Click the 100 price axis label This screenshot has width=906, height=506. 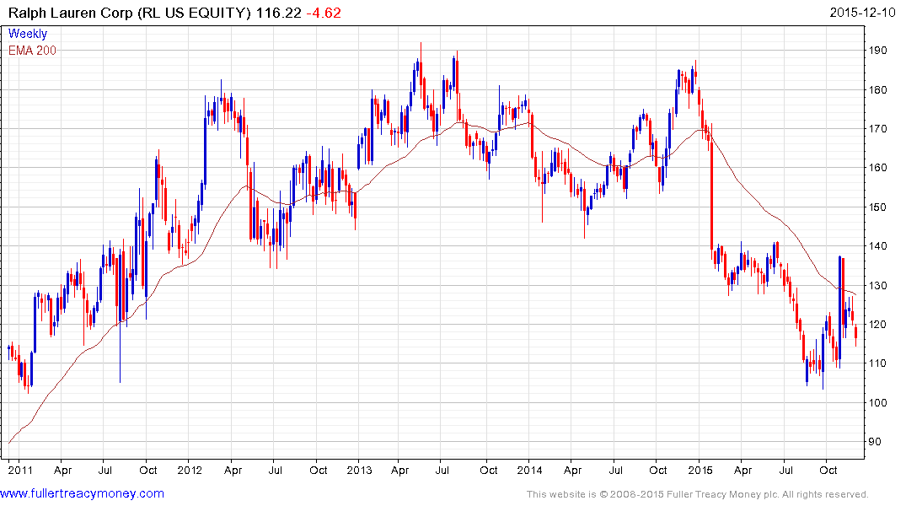878,402
